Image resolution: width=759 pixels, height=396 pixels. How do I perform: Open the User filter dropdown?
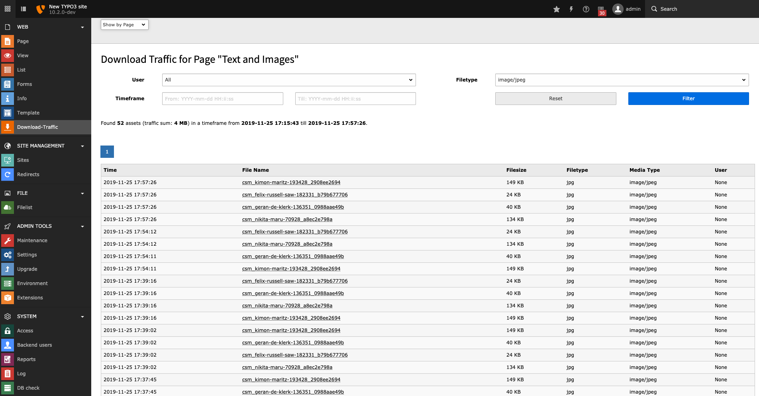(288, 80)
